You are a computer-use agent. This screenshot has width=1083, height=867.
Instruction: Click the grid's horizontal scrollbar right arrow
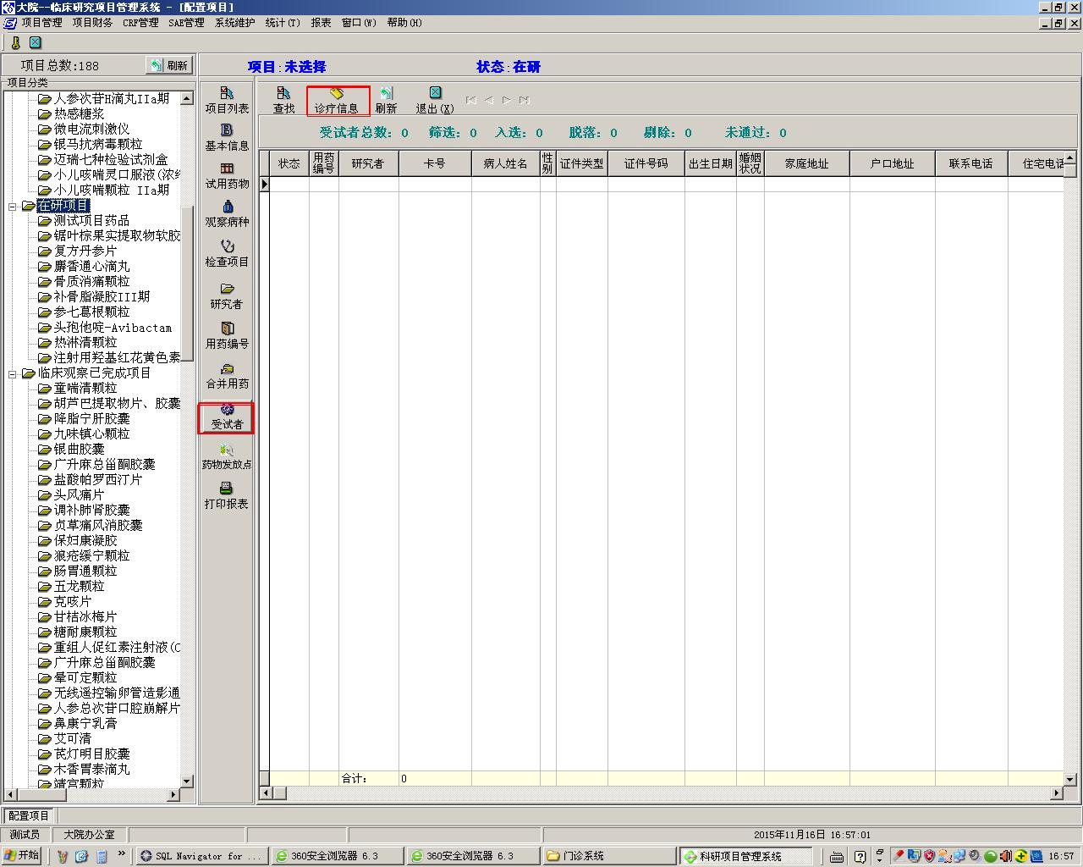click(1057, 793)
